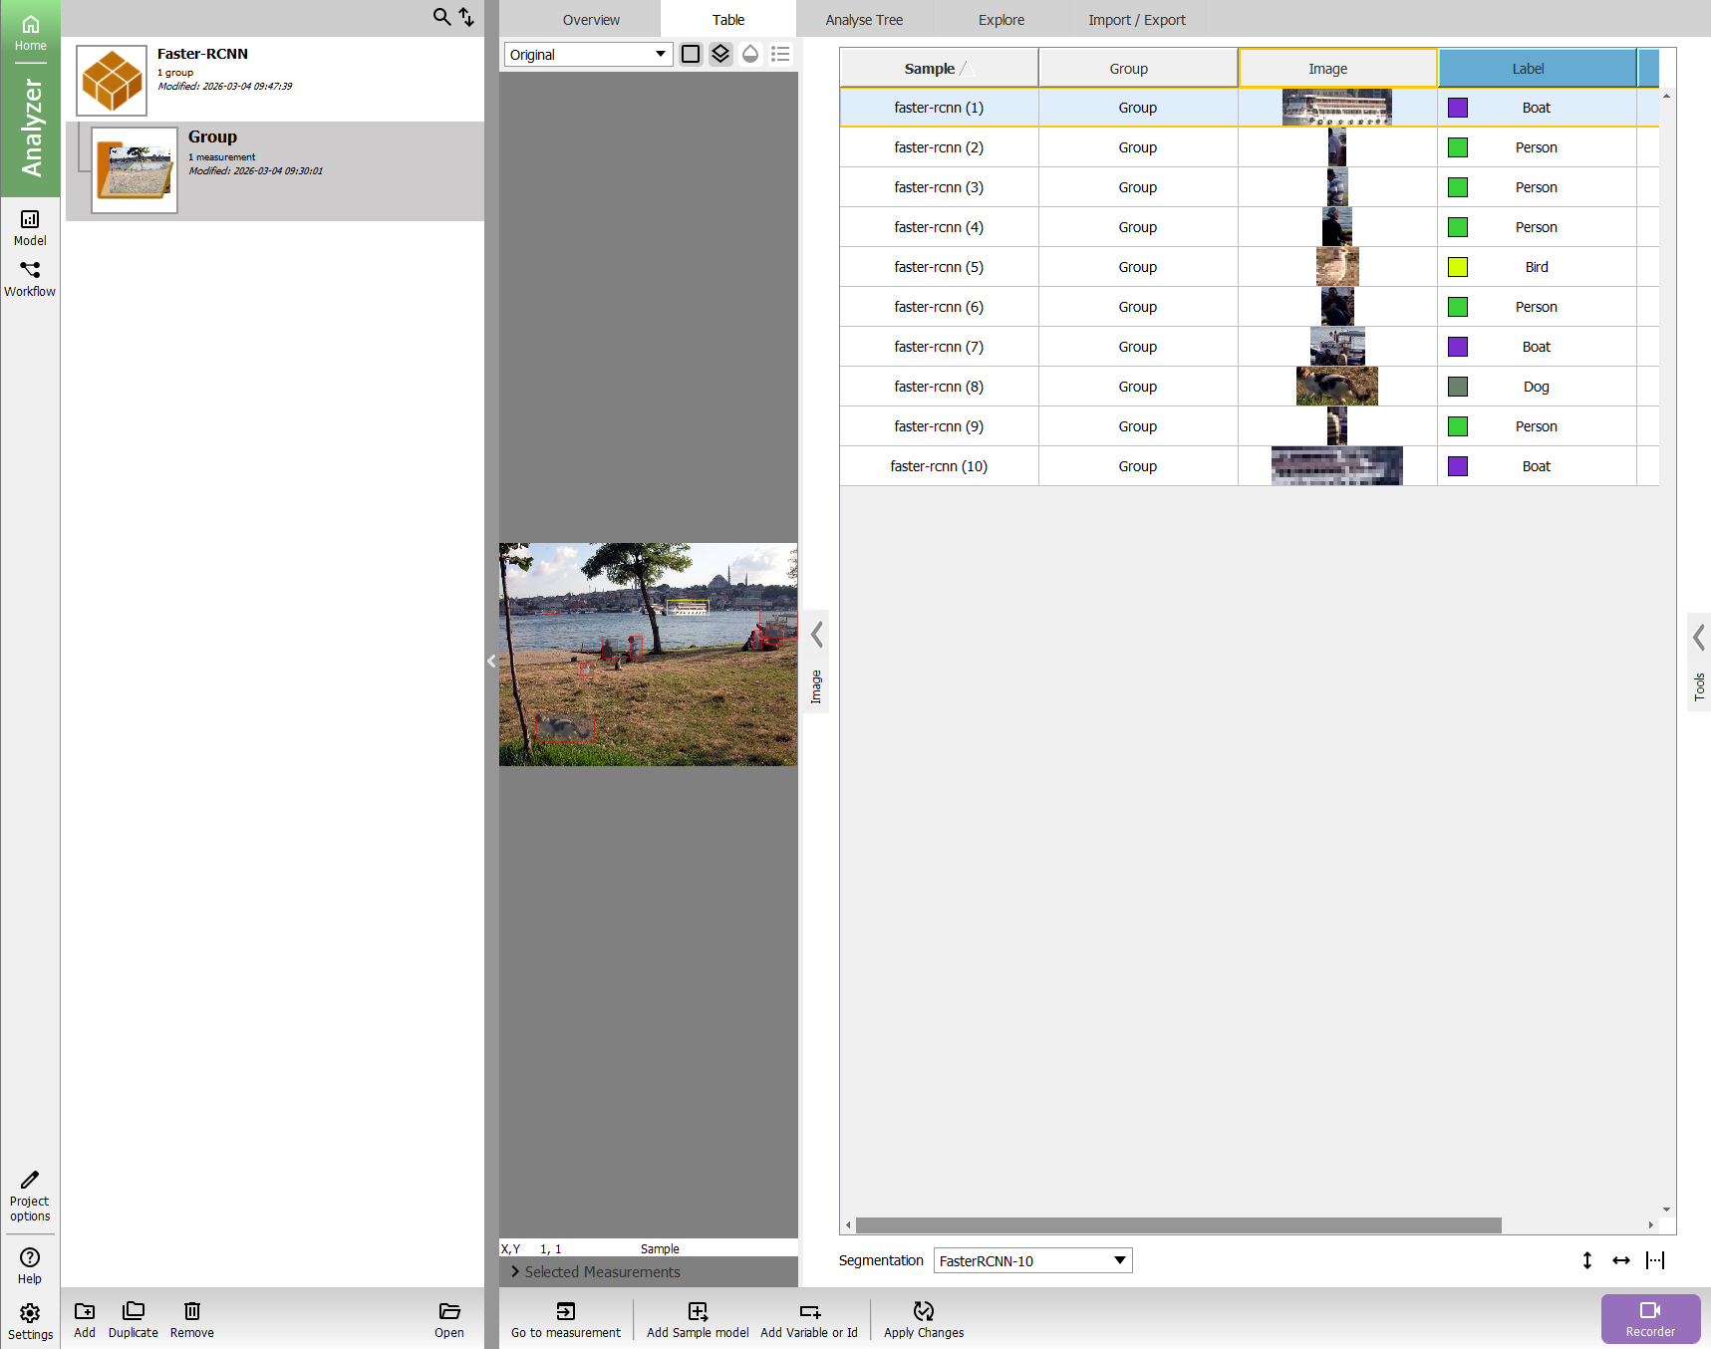
Task: Click Add Sample model
Action: pos(698,1319)
